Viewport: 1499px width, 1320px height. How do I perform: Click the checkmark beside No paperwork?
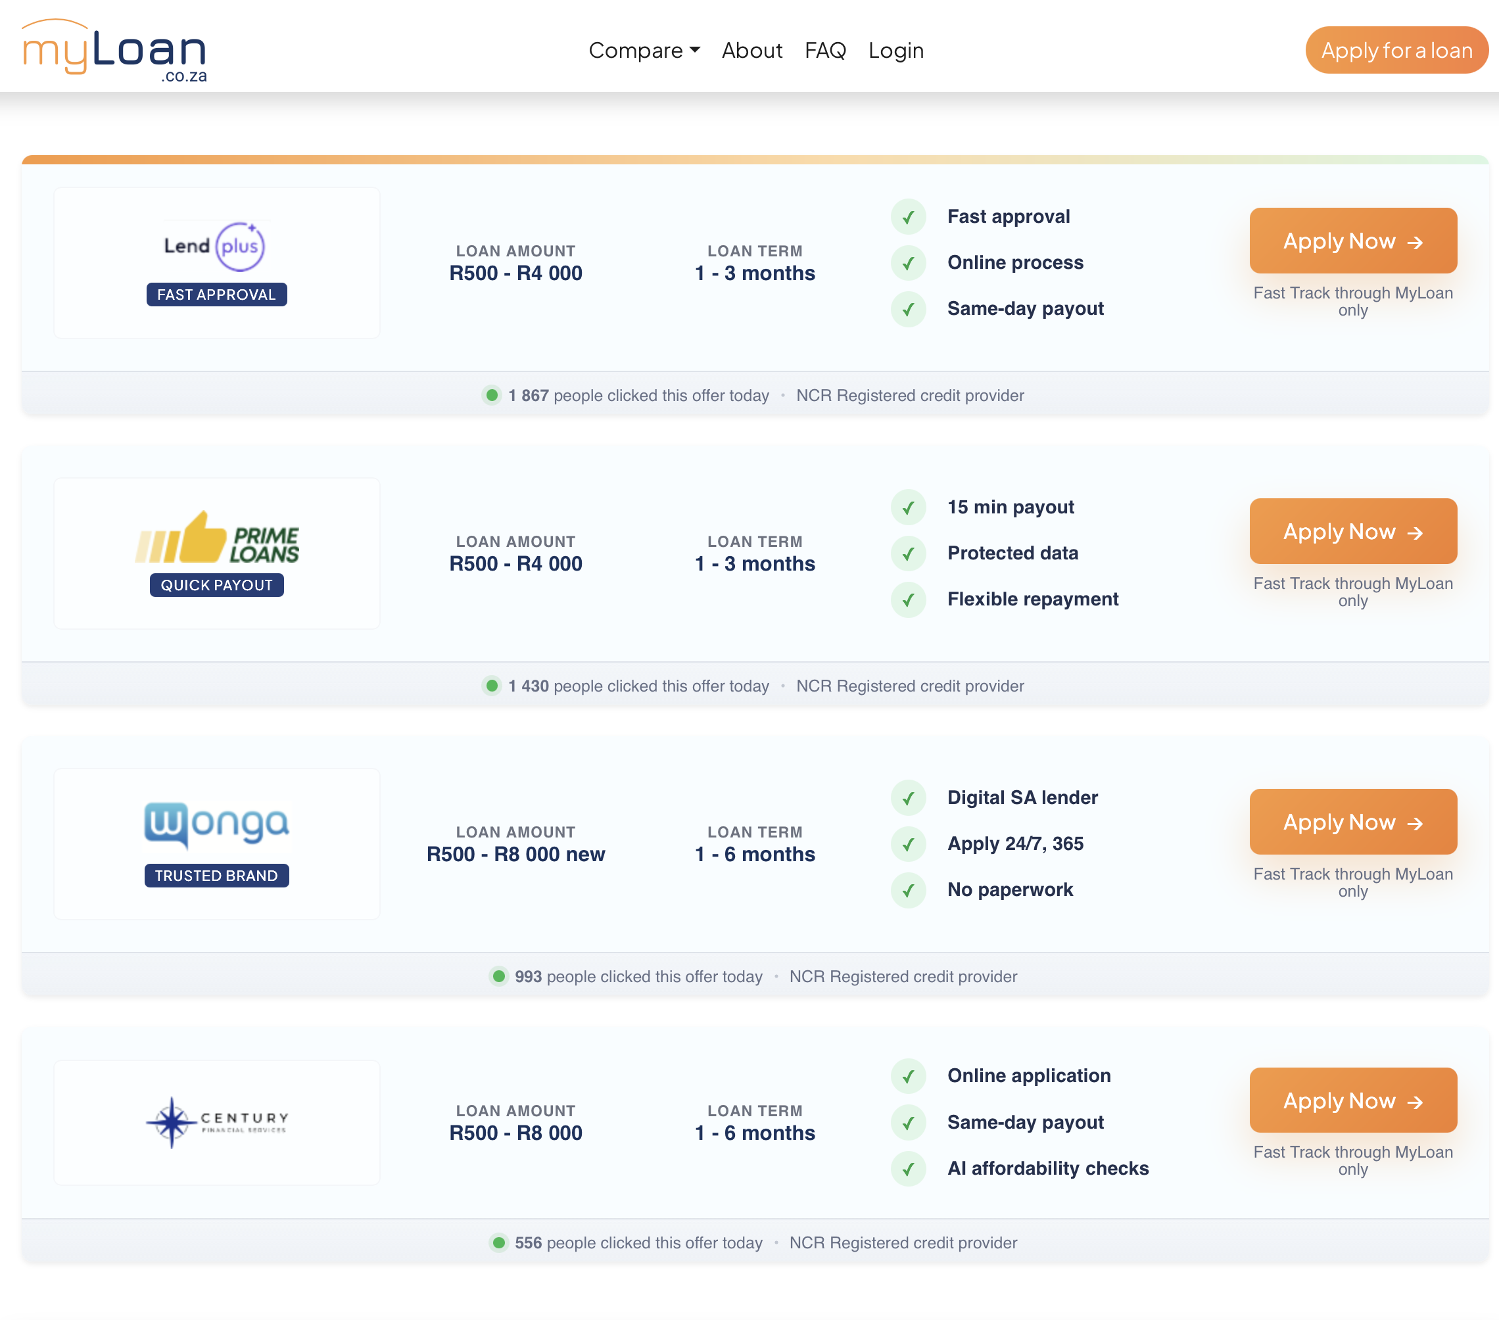(x=908, y=890)
